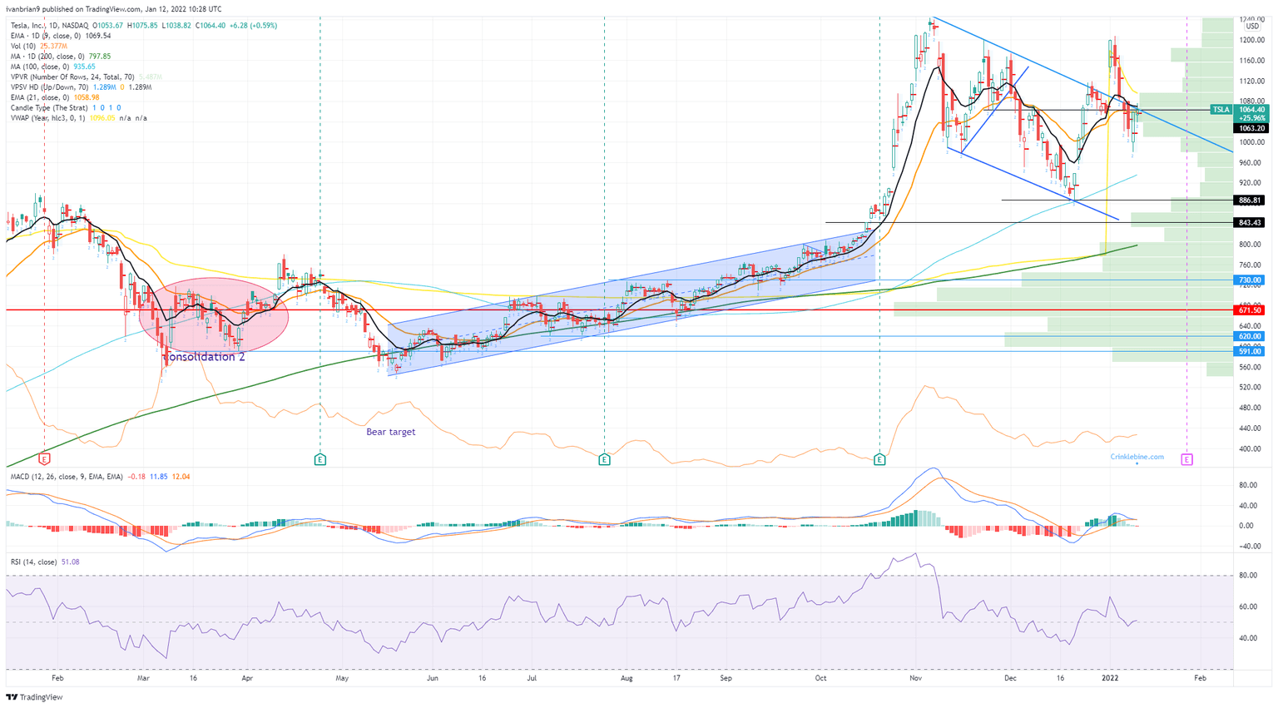The width and height of the screenshot is (1278, 708).
Task: Toggle the MA 1D 200 indicator legend
Action: pos(61,57)
